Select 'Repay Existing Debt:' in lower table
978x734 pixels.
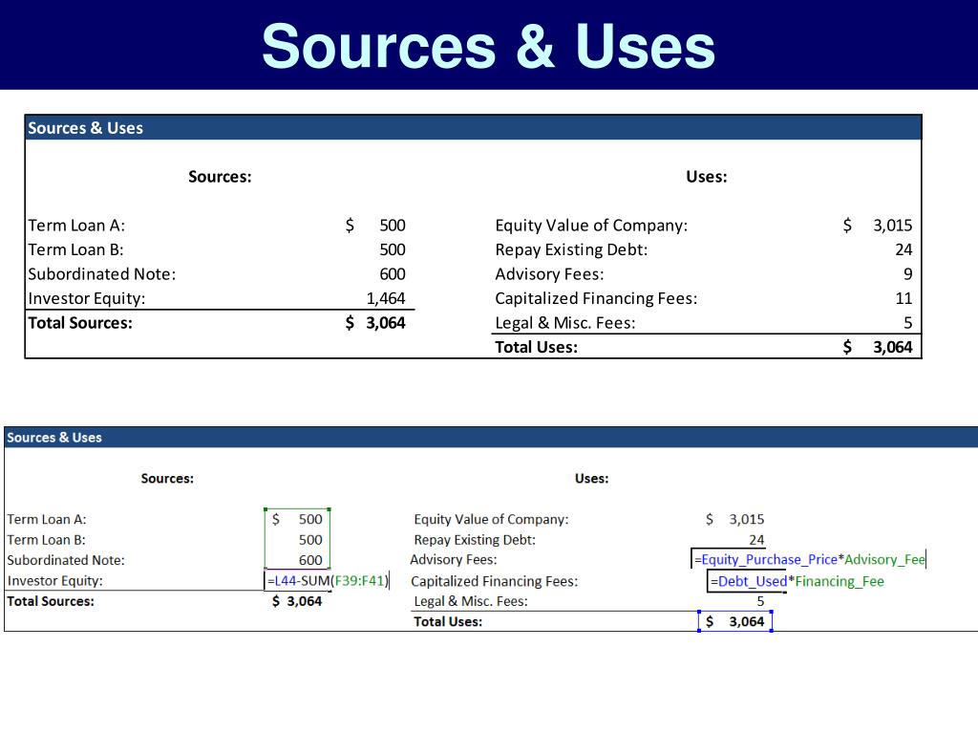[475, 540]
